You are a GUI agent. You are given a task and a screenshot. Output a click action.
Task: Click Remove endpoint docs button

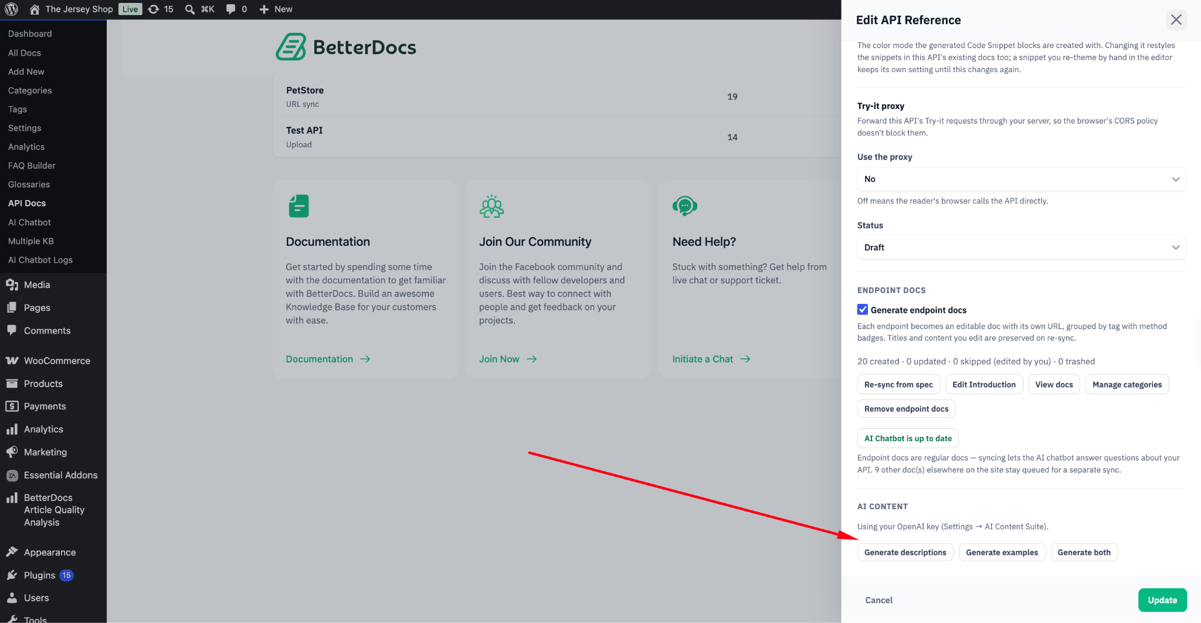tap(907, 409)
